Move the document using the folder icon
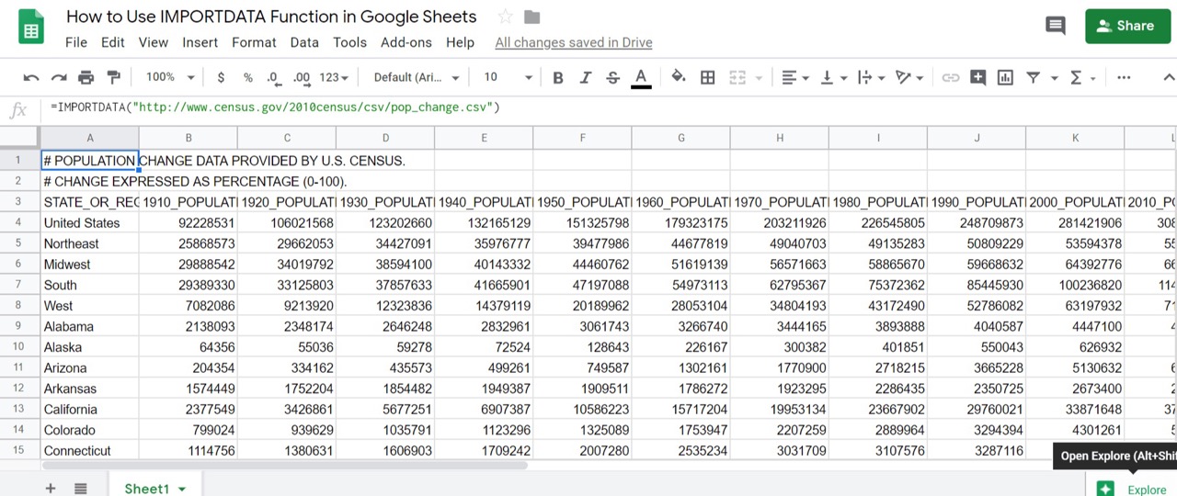The height and width of the screenshot is (496, 1177). (x=531, y=17)
